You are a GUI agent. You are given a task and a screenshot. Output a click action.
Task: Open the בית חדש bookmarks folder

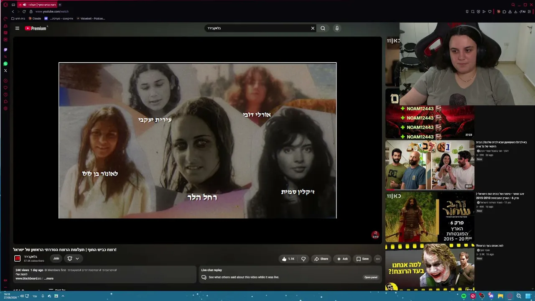click(18, 18)
